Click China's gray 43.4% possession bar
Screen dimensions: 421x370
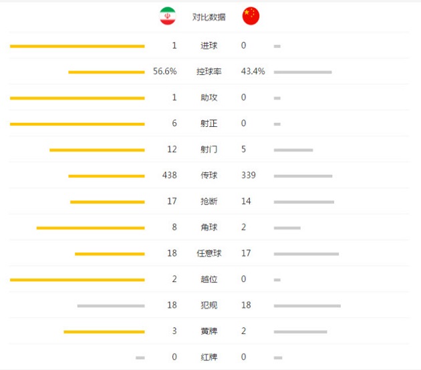[x=303, y=72]
